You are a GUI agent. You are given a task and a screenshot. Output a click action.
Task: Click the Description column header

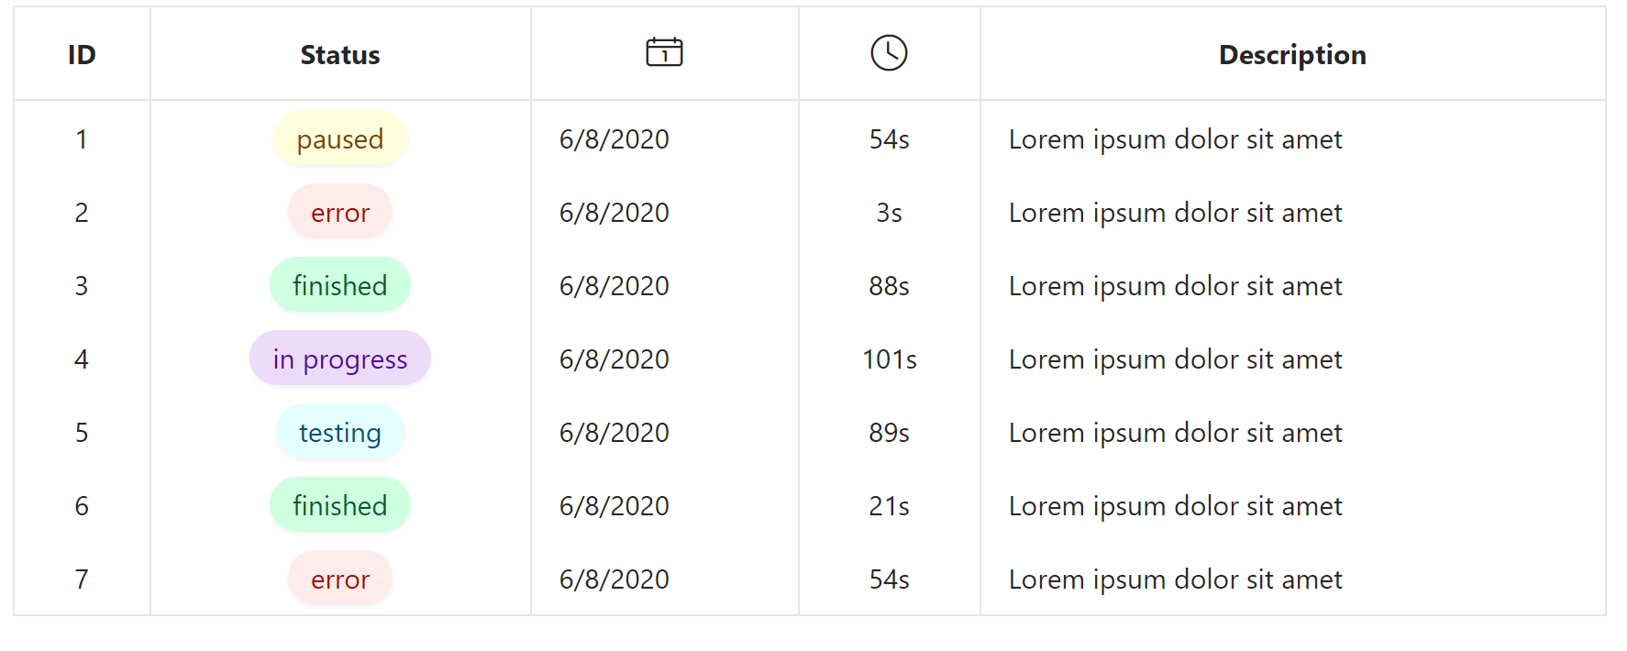click(x=1292, y=55)
